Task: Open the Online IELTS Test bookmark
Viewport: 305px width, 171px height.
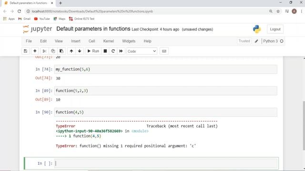Action: (81, 19)
